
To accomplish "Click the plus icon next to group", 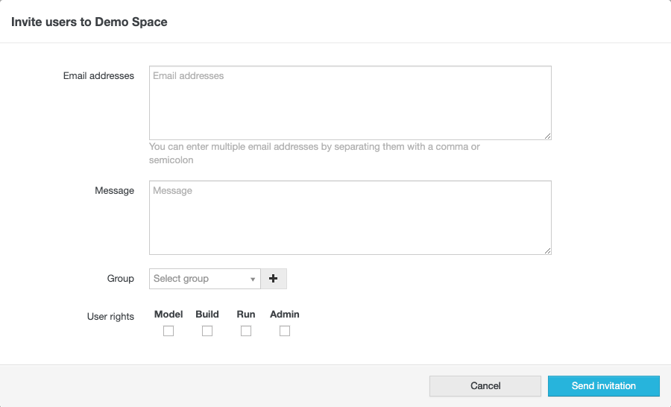I will coord(273,279).
